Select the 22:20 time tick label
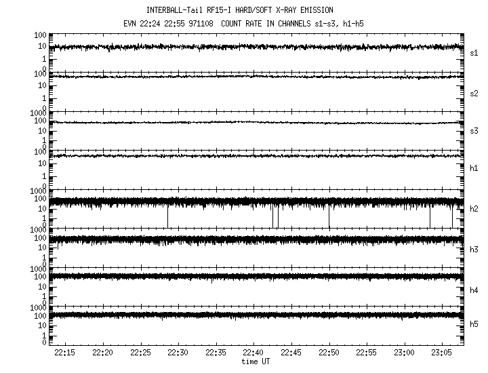488x373 pixels. pos(103,353)
